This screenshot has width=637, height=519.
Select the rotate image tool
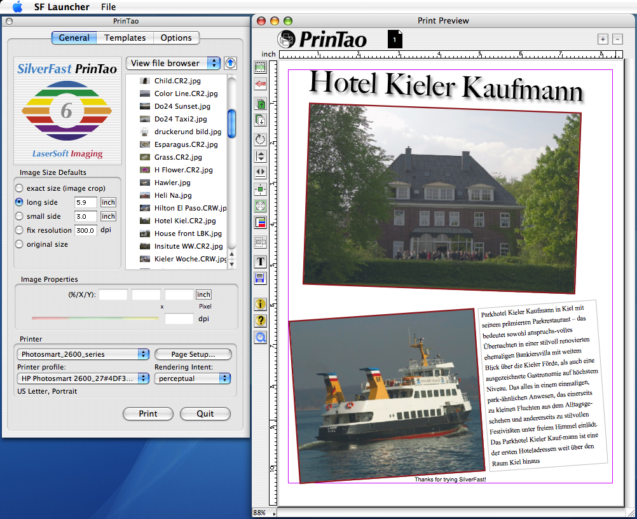(x=261, y=139)
